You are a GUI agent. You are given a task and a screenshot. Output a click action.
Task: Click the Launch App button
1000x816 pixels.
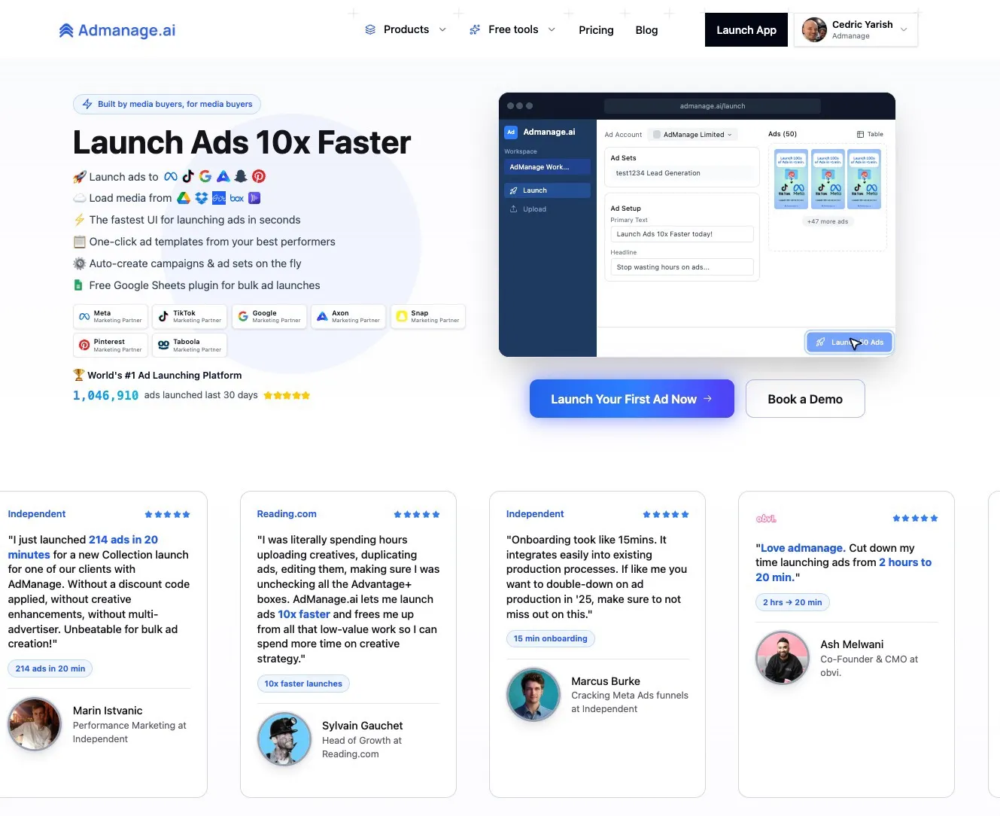click(746, 30)
